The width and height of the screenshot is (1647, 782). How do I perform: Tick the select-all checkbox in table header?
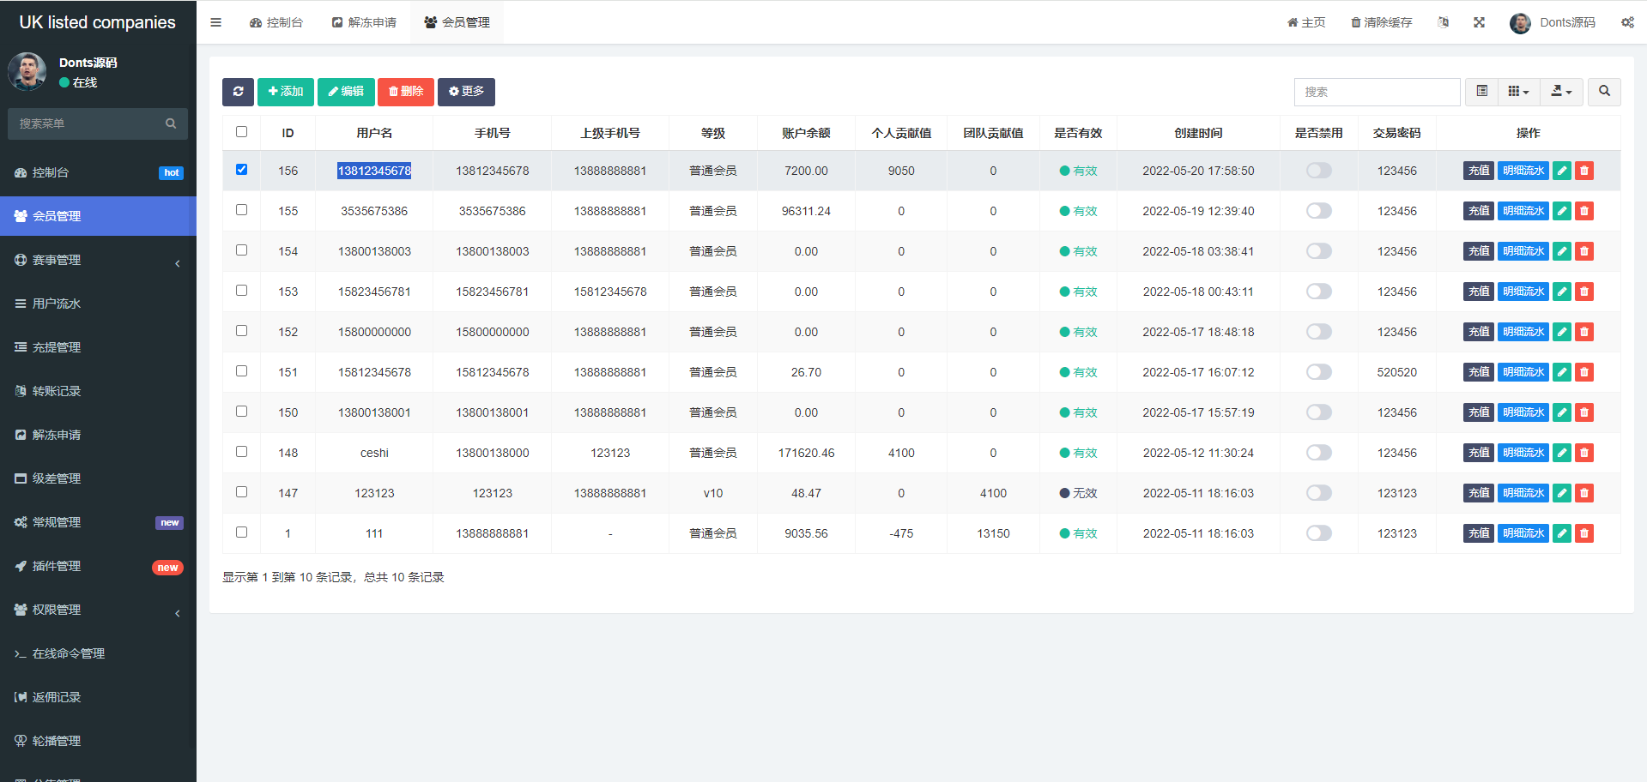pos(241,132)
